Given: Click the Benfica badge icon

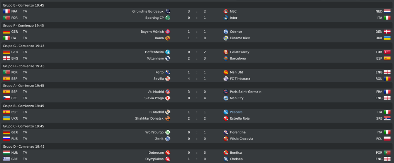Looking at the screenshot, I should [226, 153].
